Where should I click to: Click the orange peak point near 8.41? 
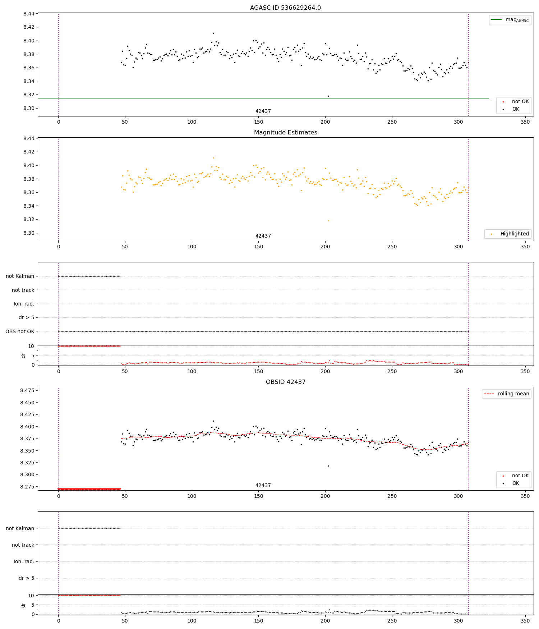point(213,158)
